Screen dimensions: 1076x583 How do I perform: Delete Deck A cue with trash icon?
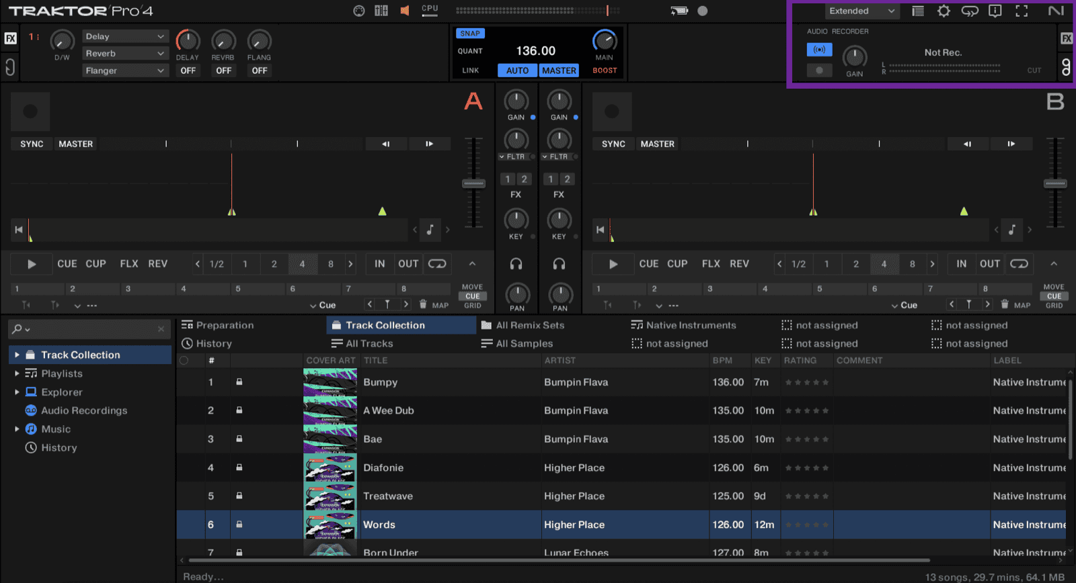point(423,304)
